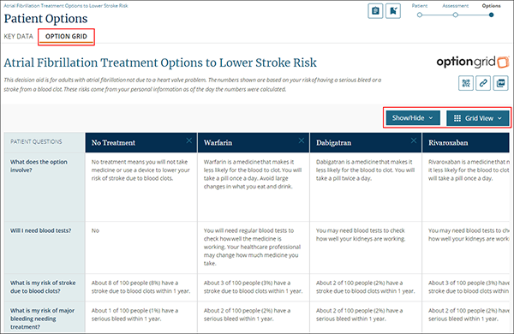Dismiss the Dabigatran column
Image resolution: width=514 pixels, height=334 pixels.
(414, 140)
